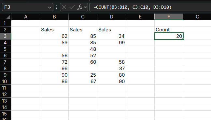Select column D header
Screen dimensions: 211x120
click(112, 17)
